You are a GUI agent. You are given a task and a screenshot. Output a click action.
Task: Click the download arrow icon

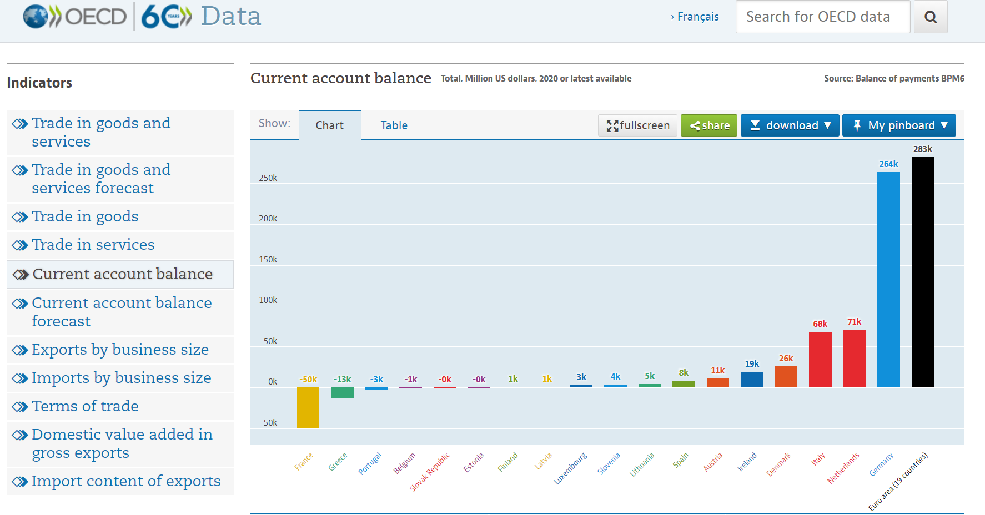pyautogui.click(x=755, y=125)
